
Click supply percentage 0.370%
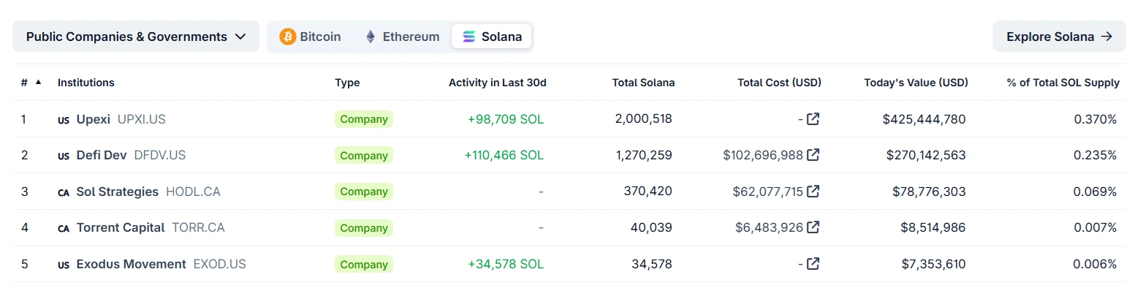pos(1095,118)
